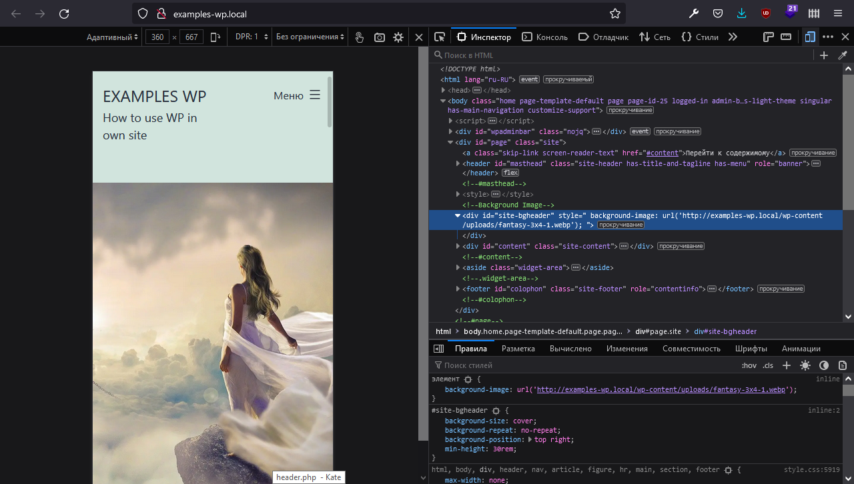Expand the head node in HTML tree
This screenshot has height=484, width=854.
pyautogui.click(x=444, y=90)
